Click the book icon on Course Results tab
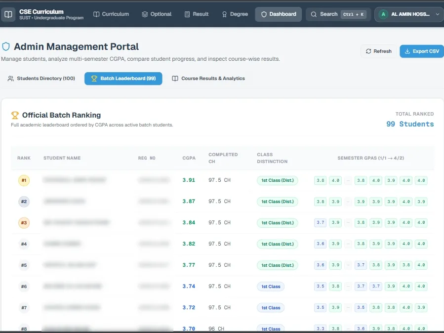Viewport: 444px width, 333px height. (x=175, y=79)
